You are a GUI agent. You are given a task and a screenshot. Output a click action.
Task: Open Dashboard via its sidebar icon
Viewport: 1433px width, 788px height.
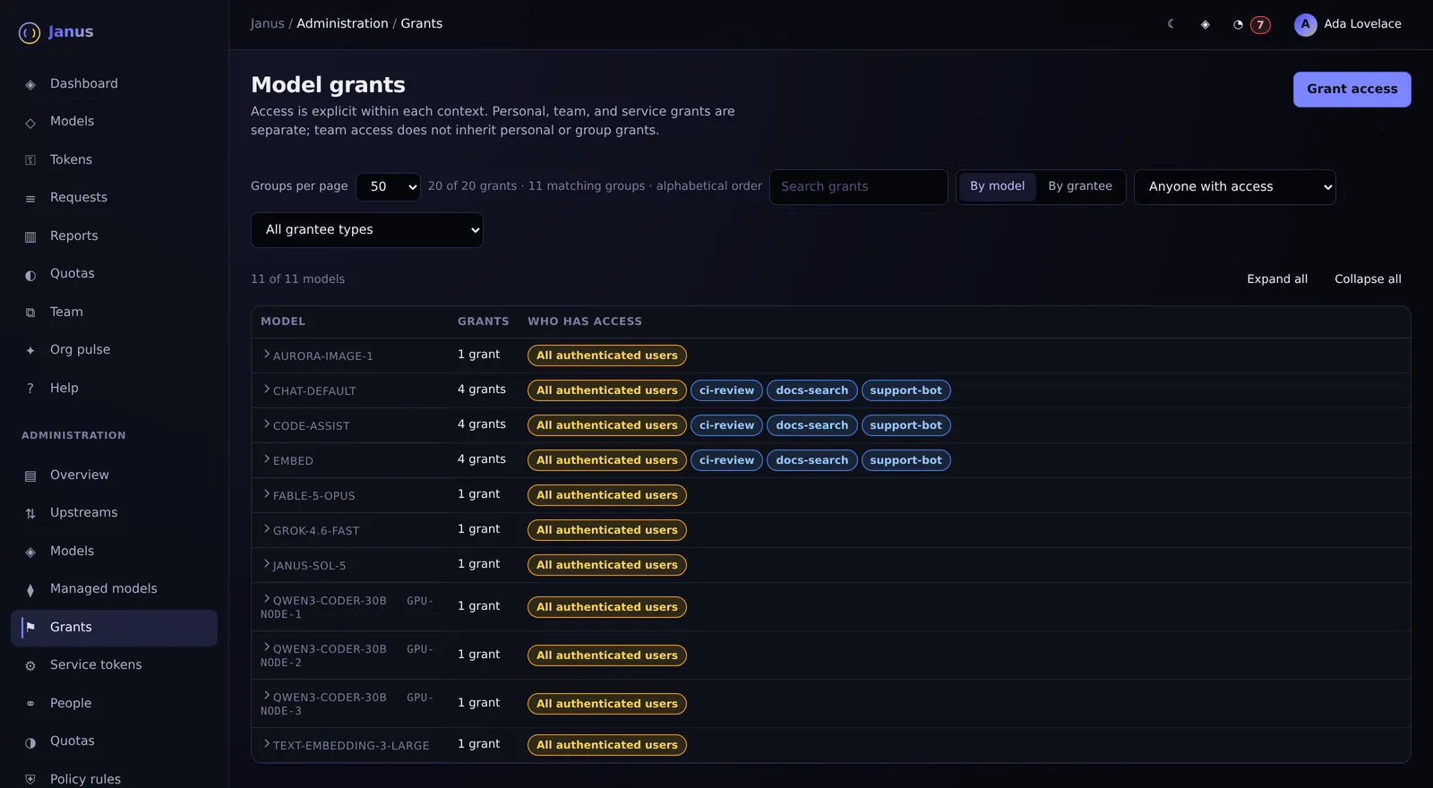(30, 84)
